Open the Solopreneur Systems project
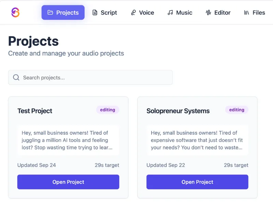Image resolution: width=273 pixels, height=204 pixels. pyautogui.click(x=197, y=182)
